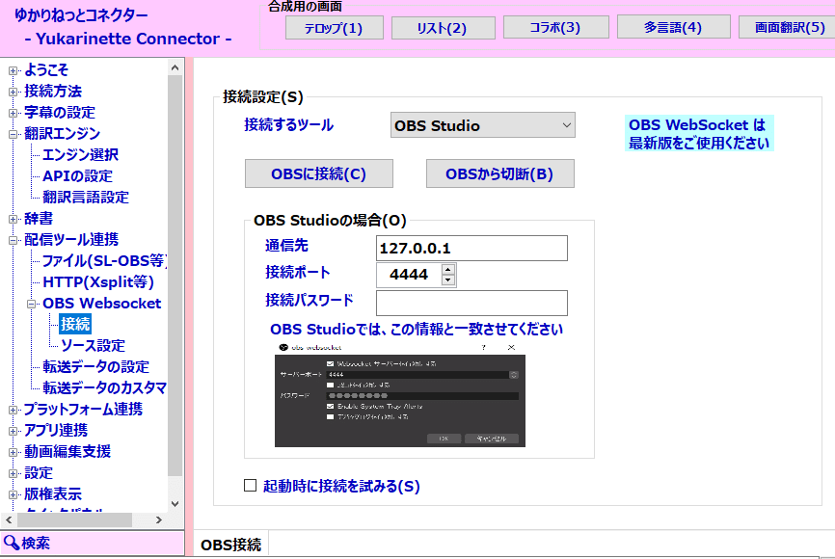Viewport: 835px width, 559px height.
Task: Select 転送データのカスタマ in the tree
Action: 105,388
